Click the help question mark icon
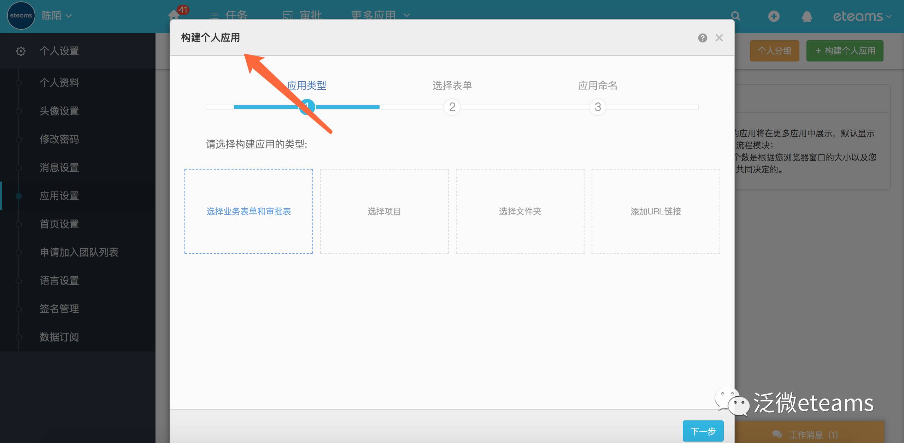The image size is (904, 443). pos(703,38)
